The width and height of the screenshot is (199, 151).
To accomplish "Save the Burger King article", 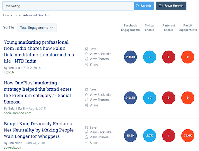I will tap(91, 127).
